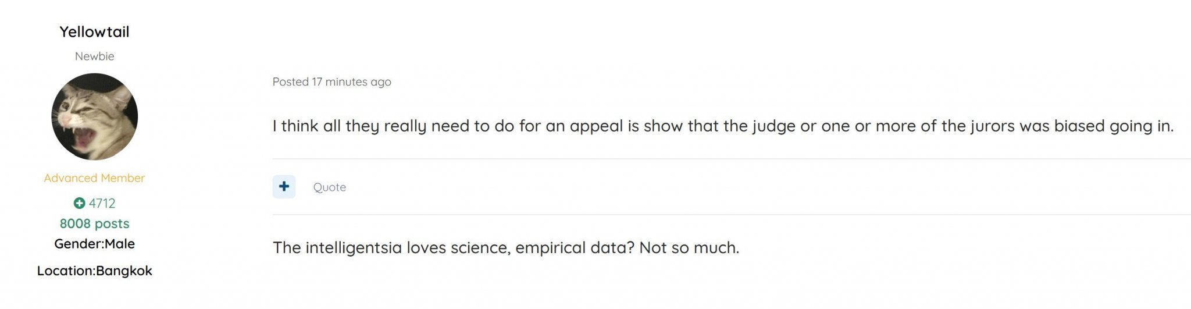Click the Quote link under the post
The width and height of the screenshot is (1191, 309).
point(329,187)
